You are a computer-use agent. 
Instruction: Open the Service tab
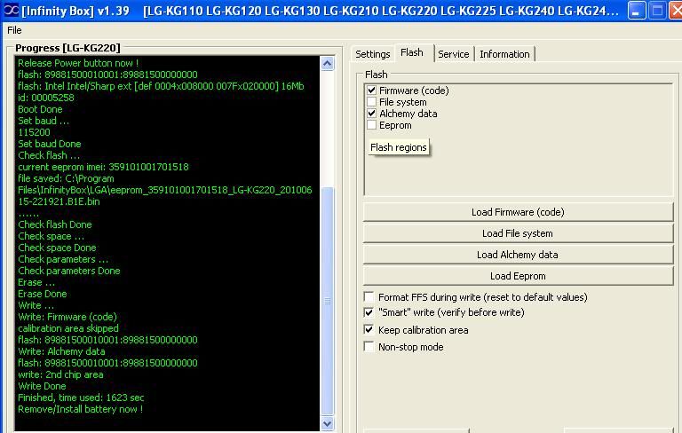(x=453, y=54)
